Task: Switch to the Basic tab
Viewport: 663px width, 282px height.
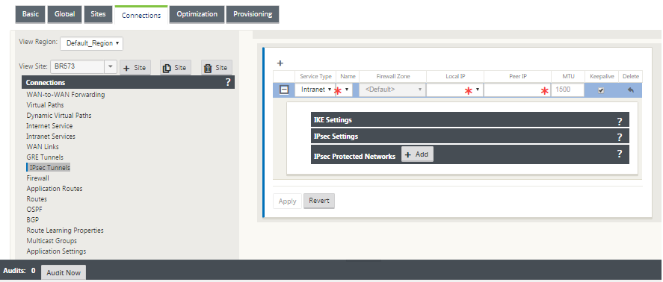Action: 31,14
